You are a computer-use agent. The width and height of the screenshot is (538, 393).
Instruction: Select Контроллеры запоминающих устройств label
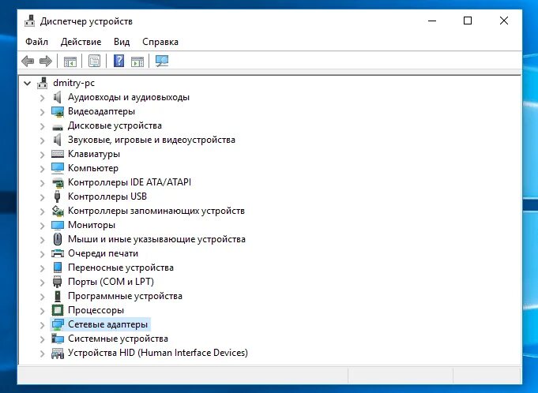tap(156, 211)
